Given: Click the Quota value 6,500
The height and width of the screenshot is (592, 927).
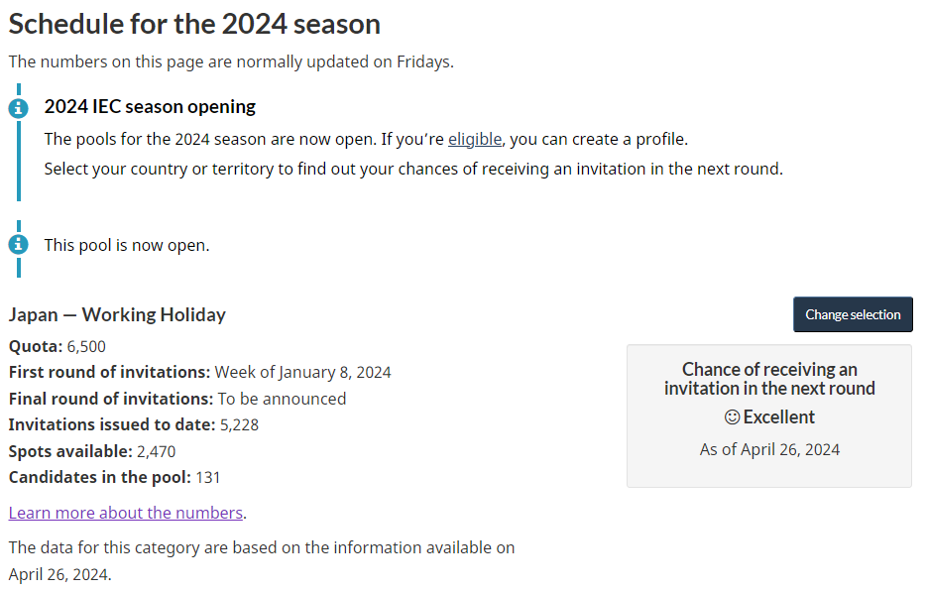Looking at the screenshot, I should (86, 346).
